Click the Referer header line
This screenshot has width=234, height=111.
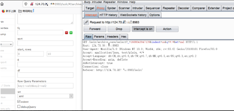coord(113,70)
